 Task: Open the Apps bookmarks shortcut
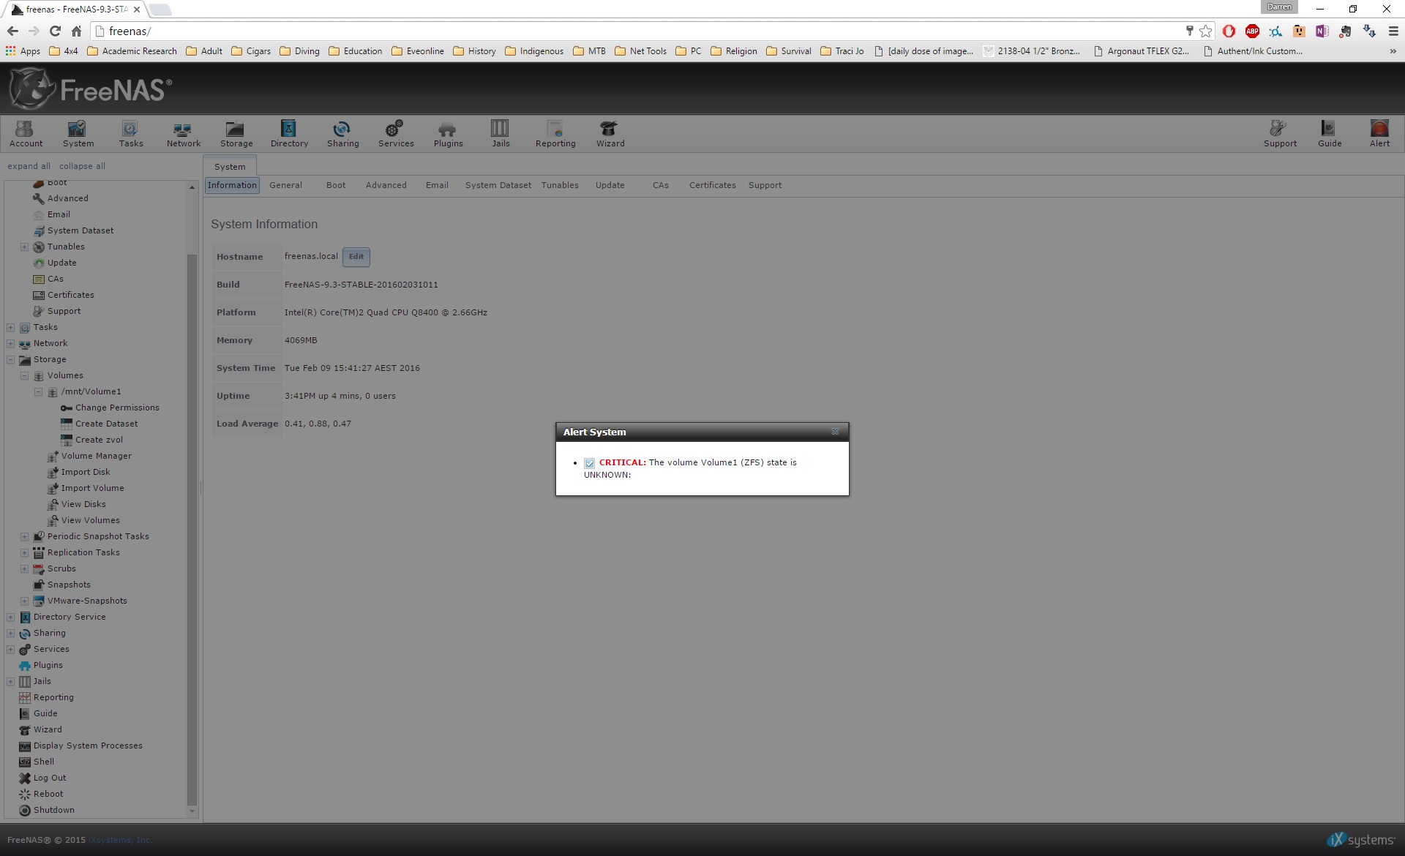click(x=23, y=51)
